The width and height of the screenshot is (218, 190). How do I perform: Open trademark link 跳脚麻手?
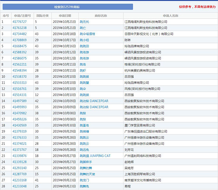pyautogui.click(x=86, y=162)
